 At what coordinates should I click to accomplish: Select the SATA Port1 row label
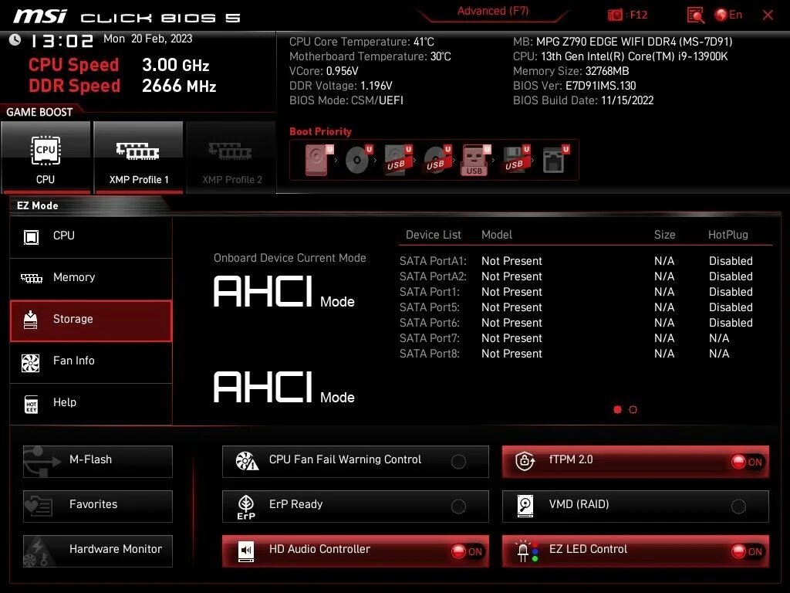pos(430,292)
